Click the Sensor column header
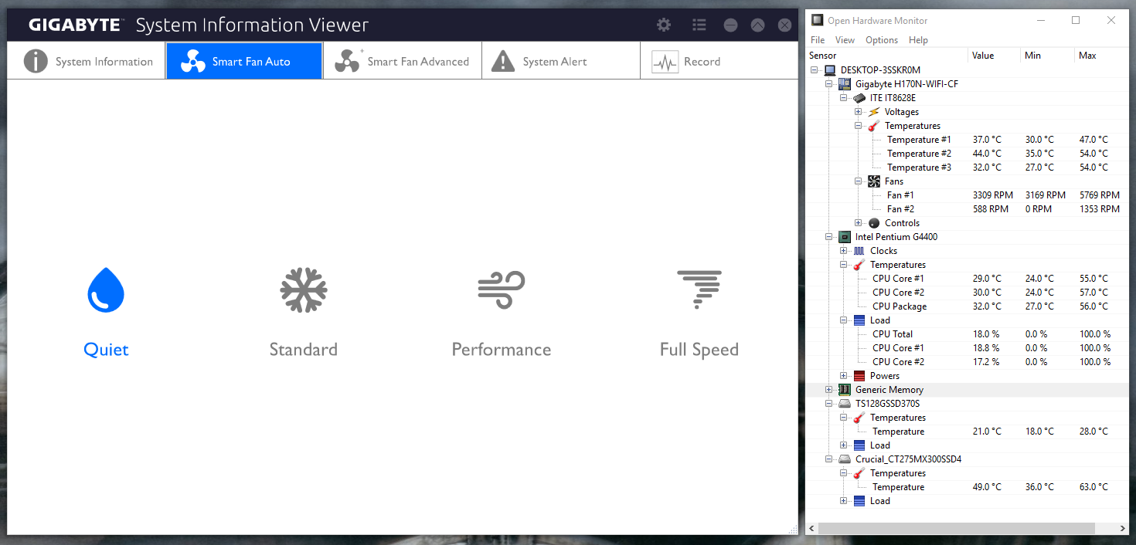Image resolution: width=1136 pixels, height=545 pixels. (x=887, y=56)
